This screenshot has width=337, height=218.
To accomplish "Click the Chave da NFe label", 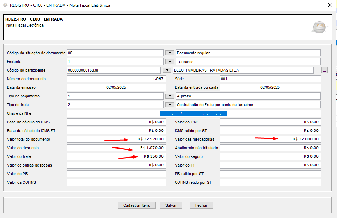I will (x=19, y=113).
